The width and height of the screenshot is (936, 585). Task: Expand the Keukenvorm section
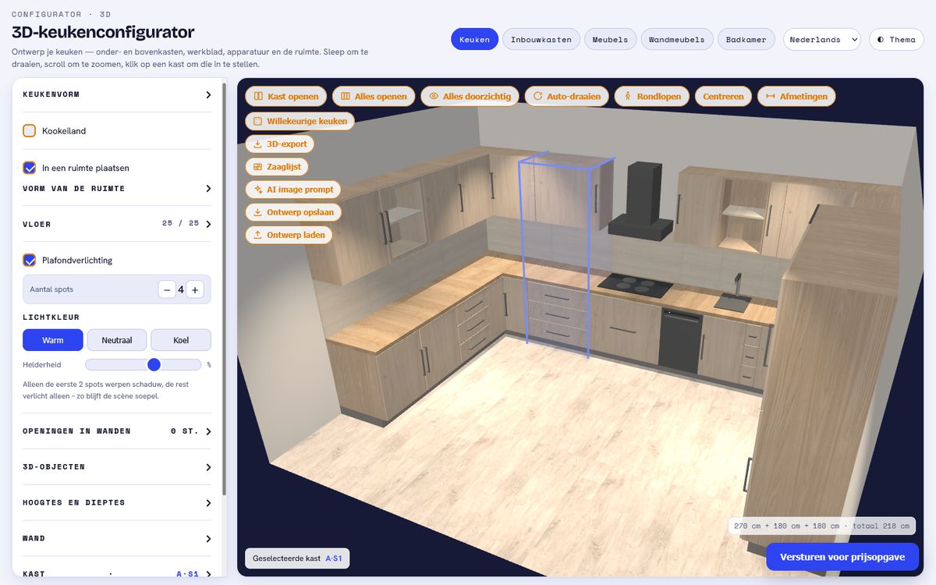pos(117,94)
